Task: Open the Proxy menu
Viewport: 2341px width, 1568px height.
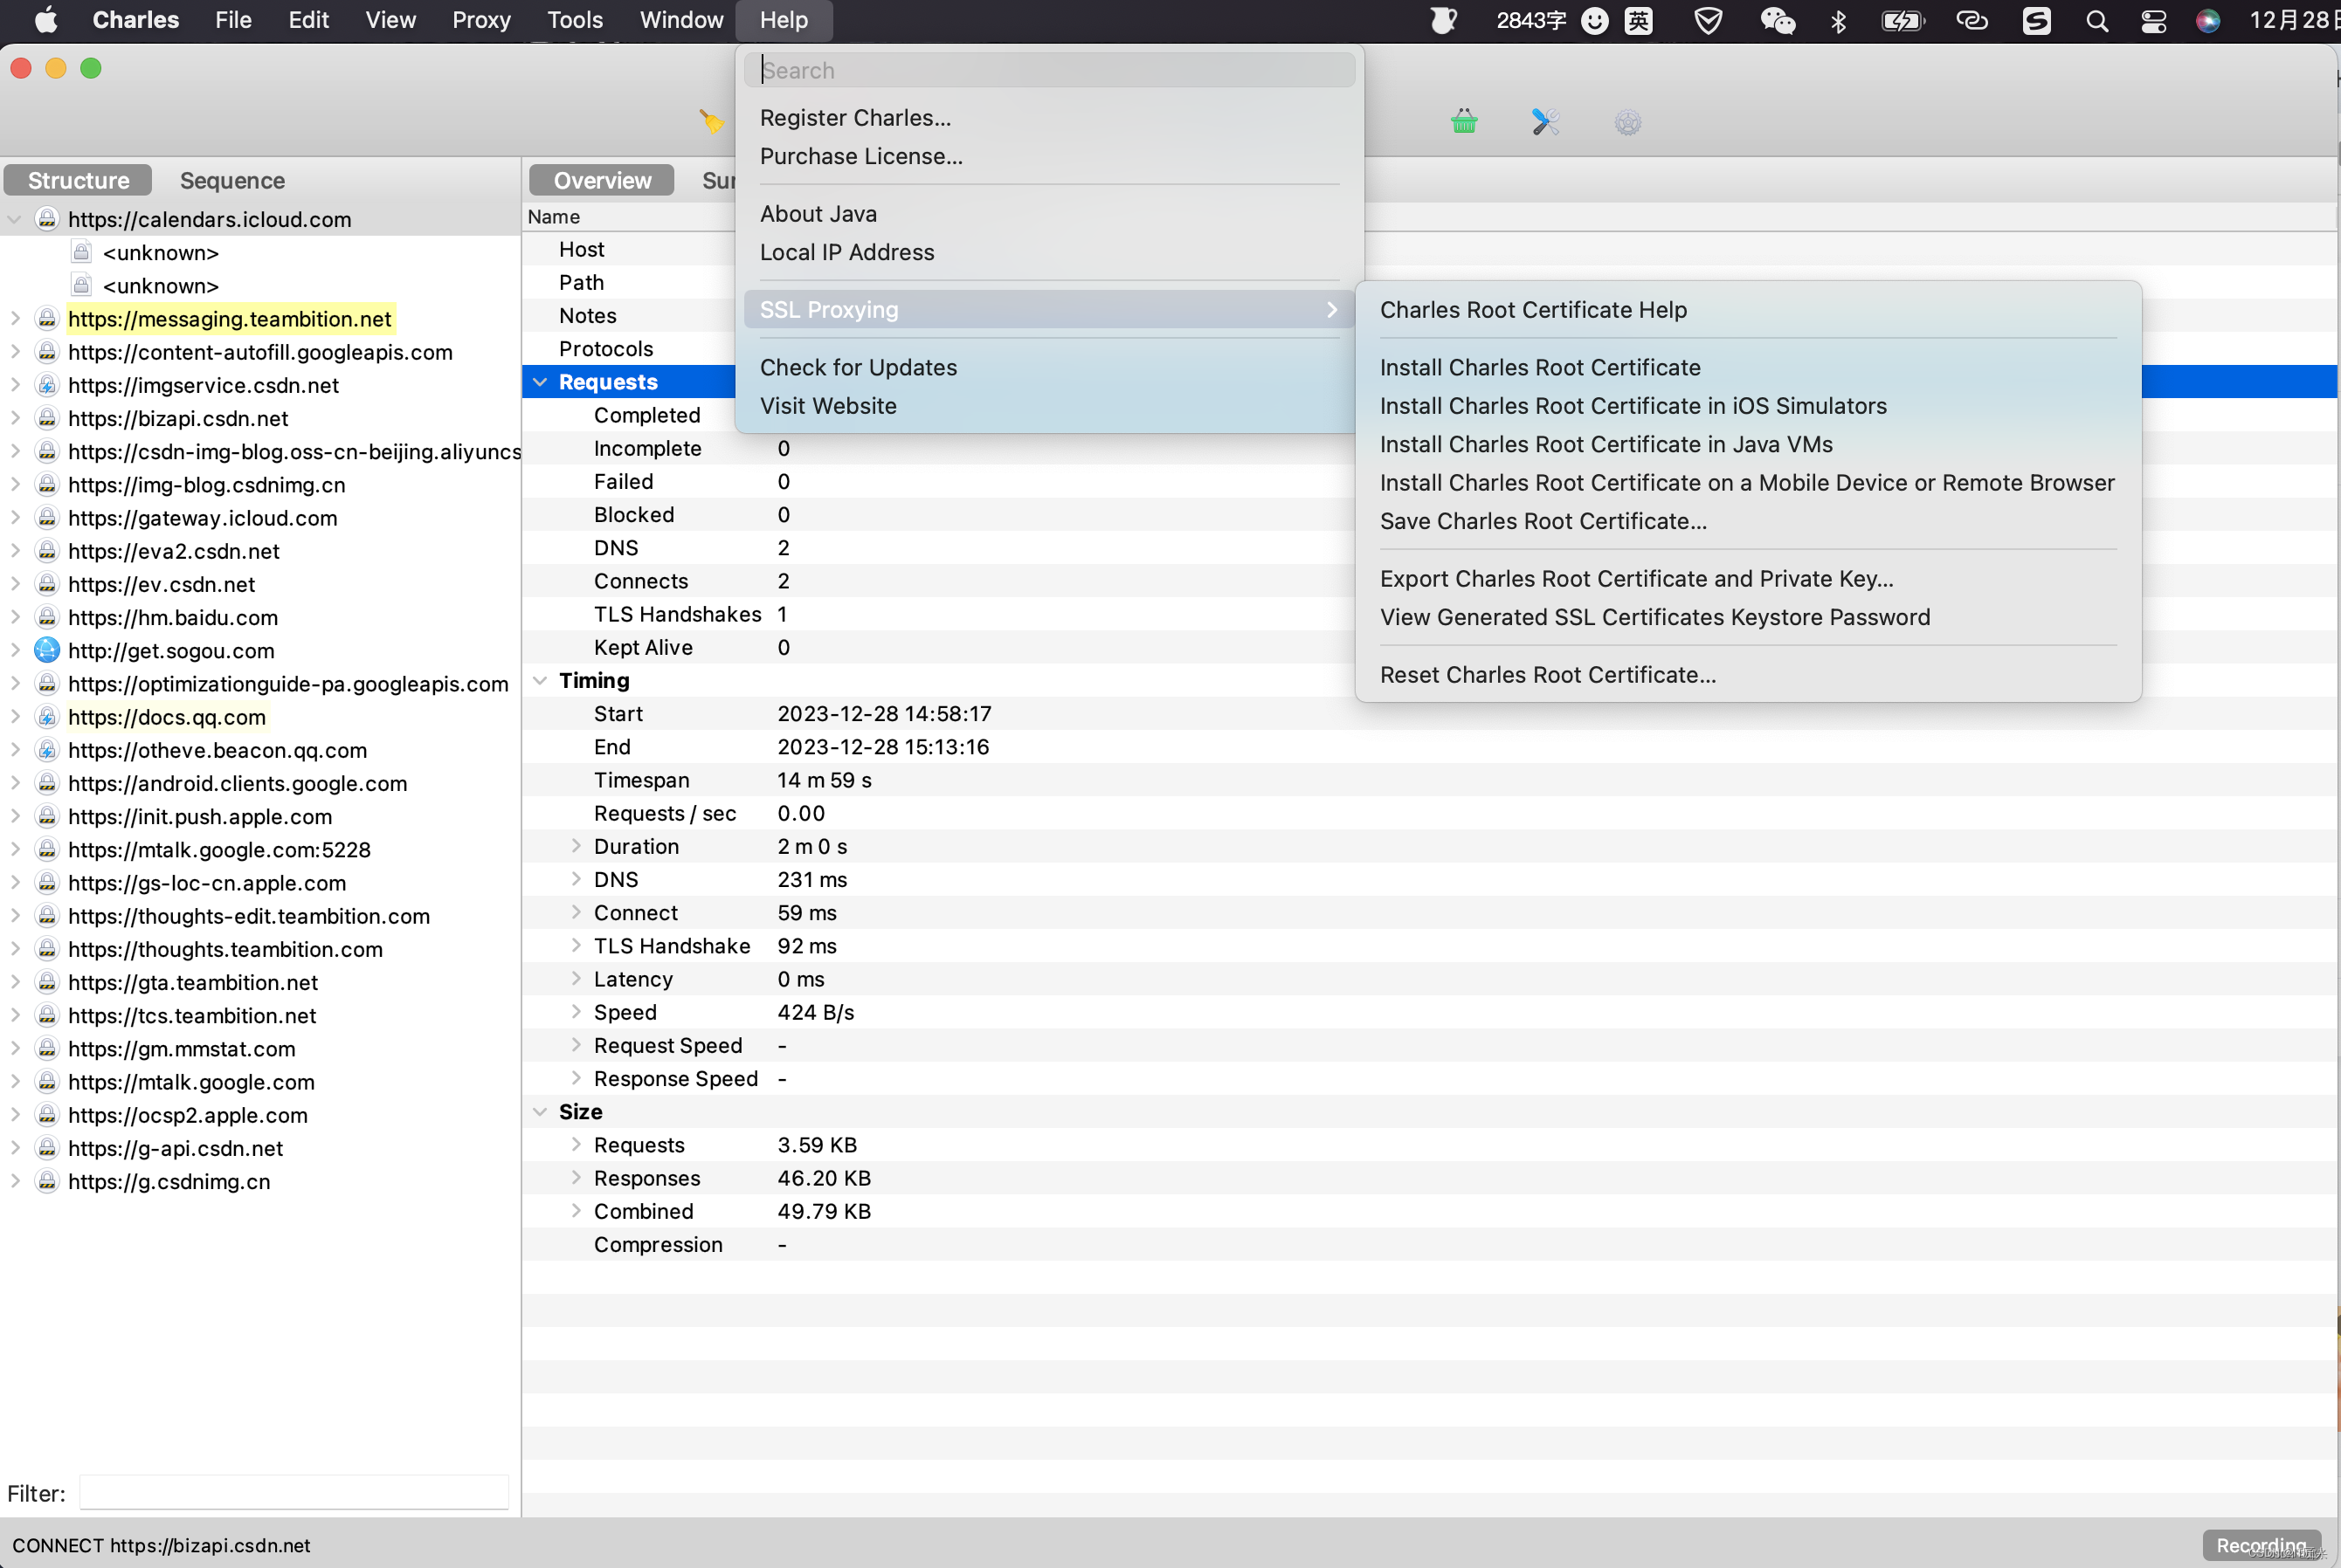Action: tap(480, 20)
